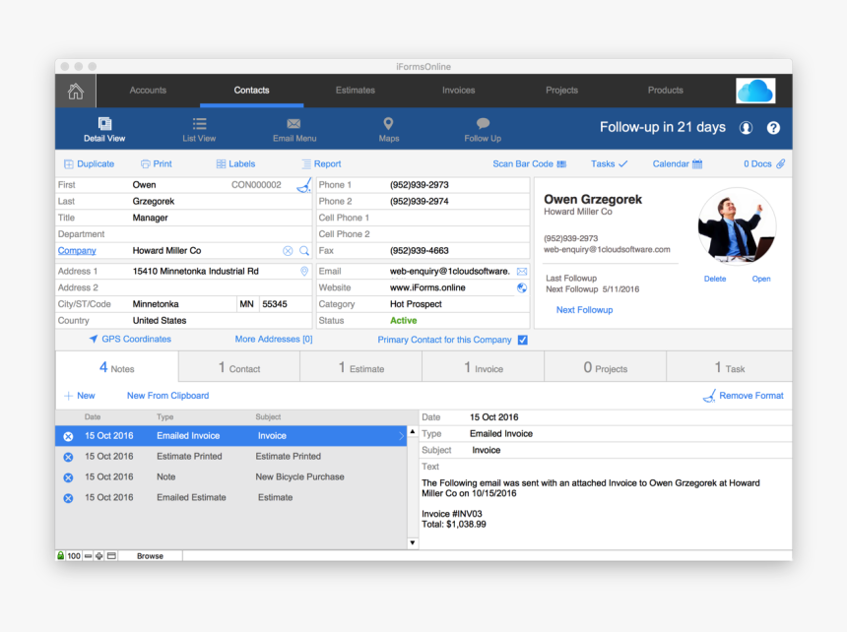
Task: Zoom out using status bar minus icon
Action: tap(88, 556)
